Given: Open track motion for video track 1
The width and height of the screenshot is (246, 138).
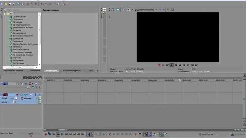Looking at the screenshot, I should tap(22, 84).
